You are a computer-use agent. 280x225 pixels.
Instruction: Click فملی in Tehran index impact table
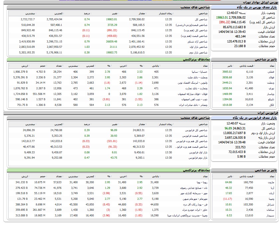click(x=271, y=72)
